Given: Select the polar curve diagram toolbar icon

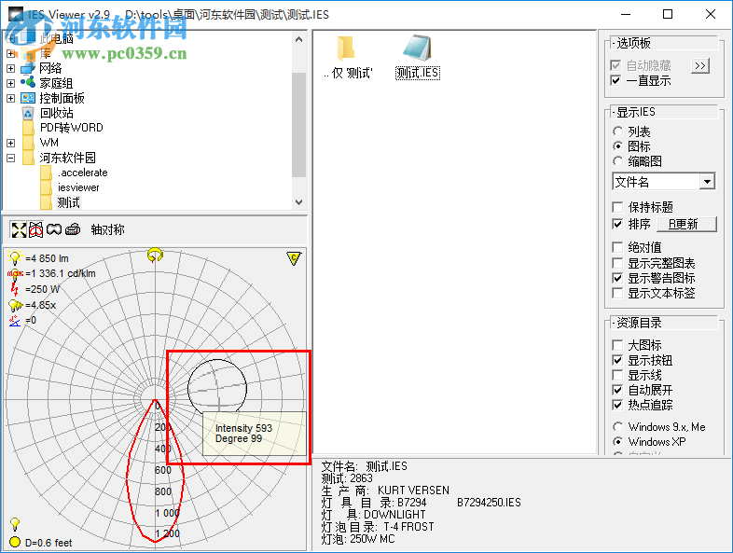Looking at the screenshot, I should [36, 229].
